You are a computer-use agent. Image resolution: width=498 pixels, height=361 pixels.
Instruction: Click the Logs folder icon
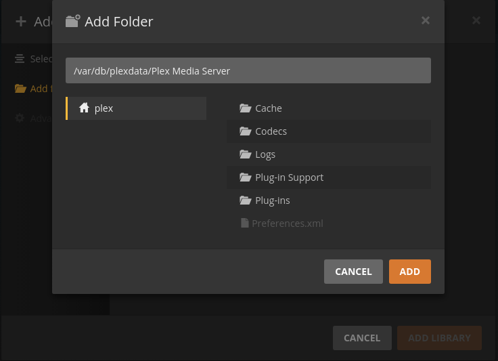(x=245, y=154)
